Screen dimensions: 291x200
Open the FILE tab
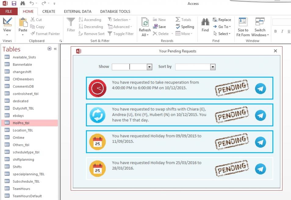point(9,12)
